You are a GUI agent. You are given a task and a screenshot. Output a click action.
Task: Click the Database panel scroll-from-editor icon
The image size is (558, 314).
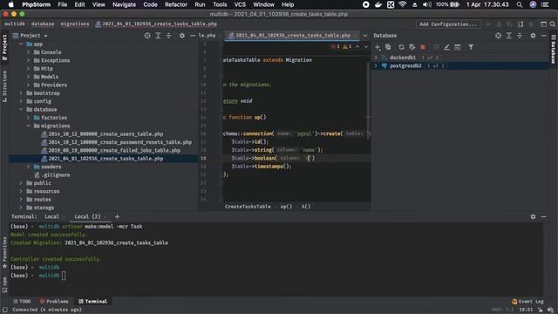(x=498, y=36)
